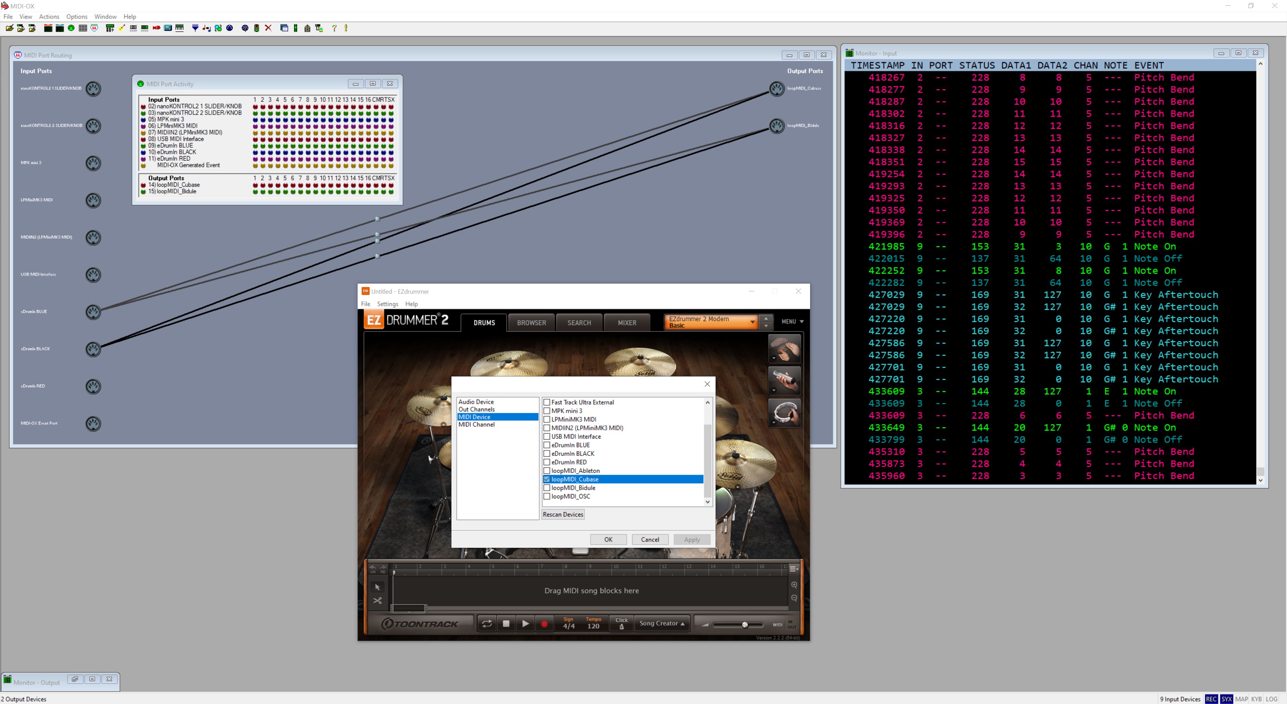Zoom in on EZdrummer song track
The height and width of the screenshot is (704, 1287).
[794, 585]
